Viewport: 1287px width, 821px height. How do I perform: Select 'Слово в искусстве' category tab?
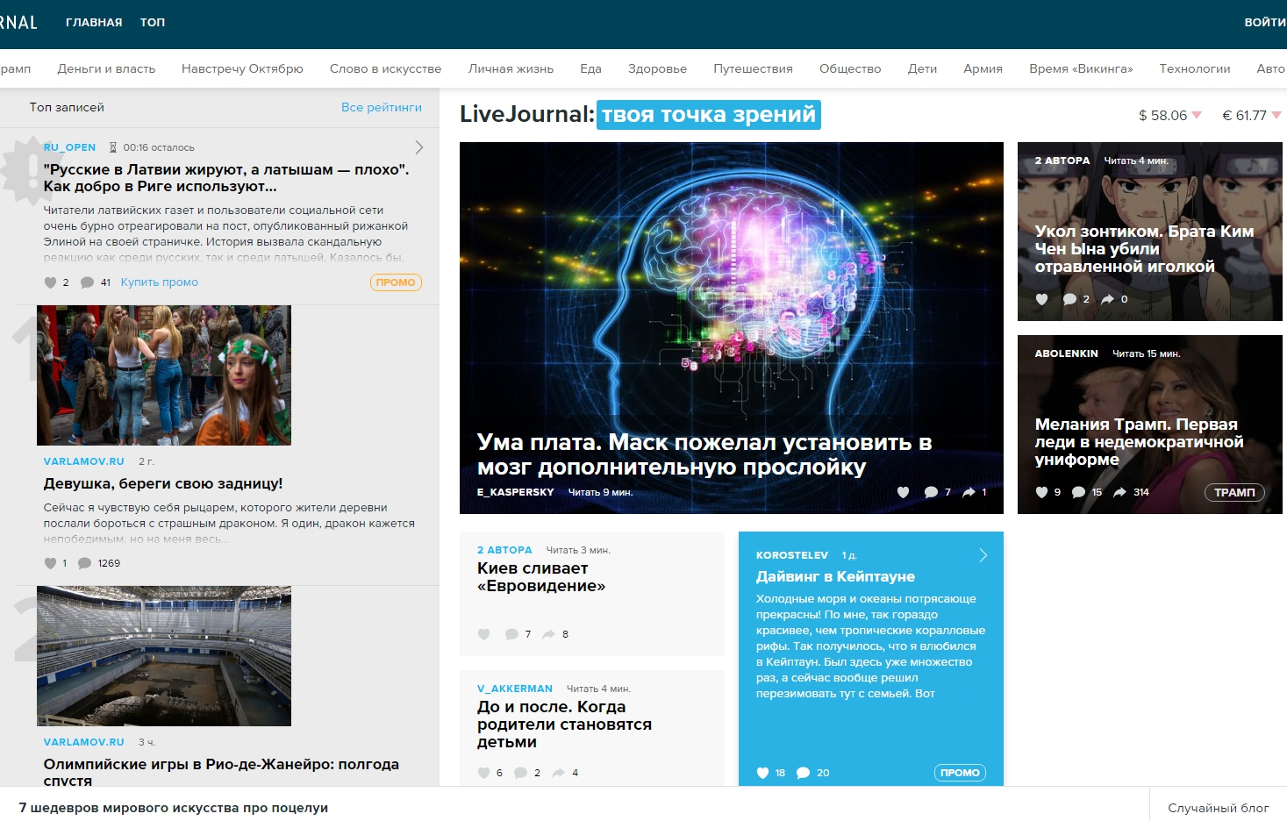(x=385, y=68)
